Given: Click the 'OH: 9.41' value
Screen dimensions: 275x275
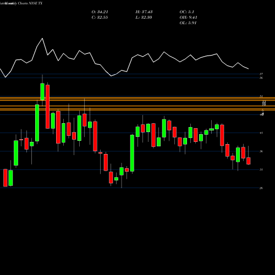Looking at the screenshot, I should [188, 18].
